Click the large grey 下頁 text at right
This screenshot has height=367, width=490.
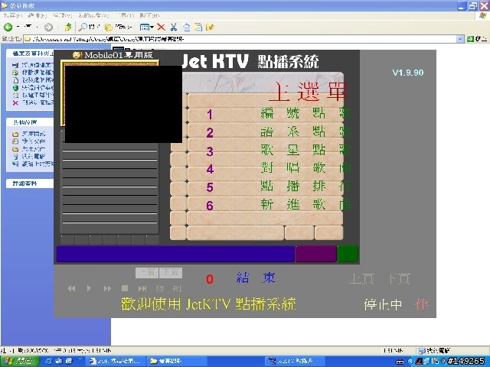pyautogui.click(x=398, y=278)
